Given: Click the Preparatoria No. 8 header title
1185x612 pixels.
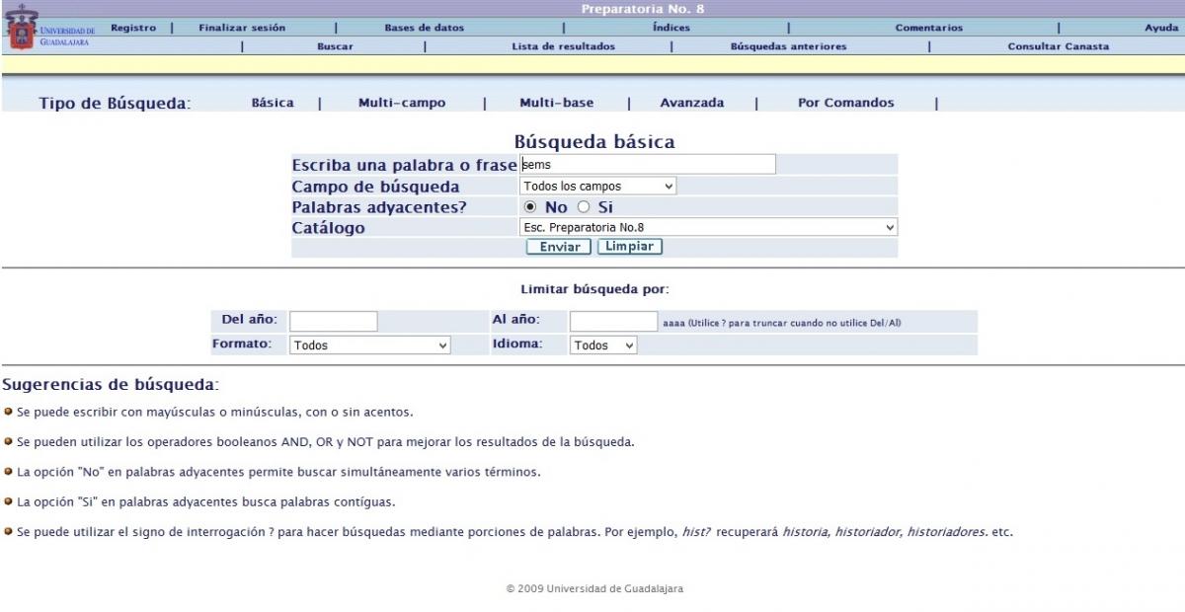Looking at the screenshot, I should pyautogui.click(x=642, y=9).
